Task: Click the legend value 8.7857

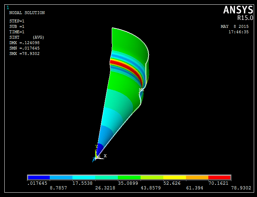Action: point(58,188)
